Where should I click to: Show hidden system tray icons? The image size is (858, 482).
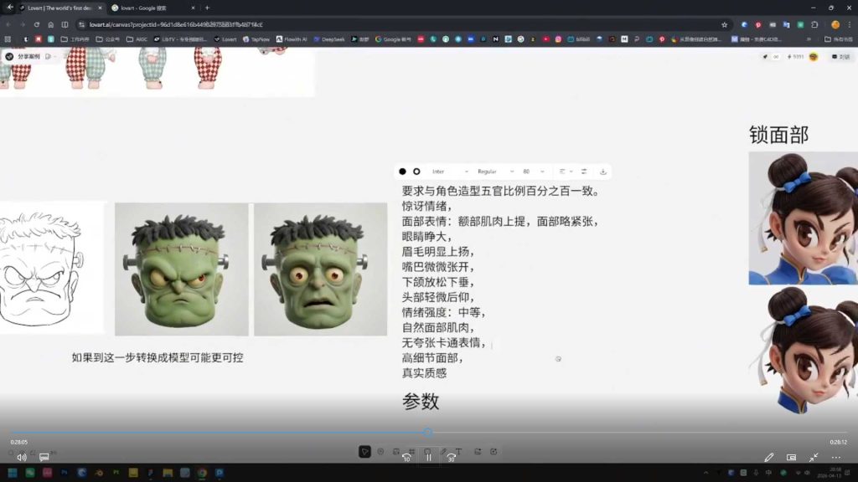pyautogui.click(x=706, y=473)
